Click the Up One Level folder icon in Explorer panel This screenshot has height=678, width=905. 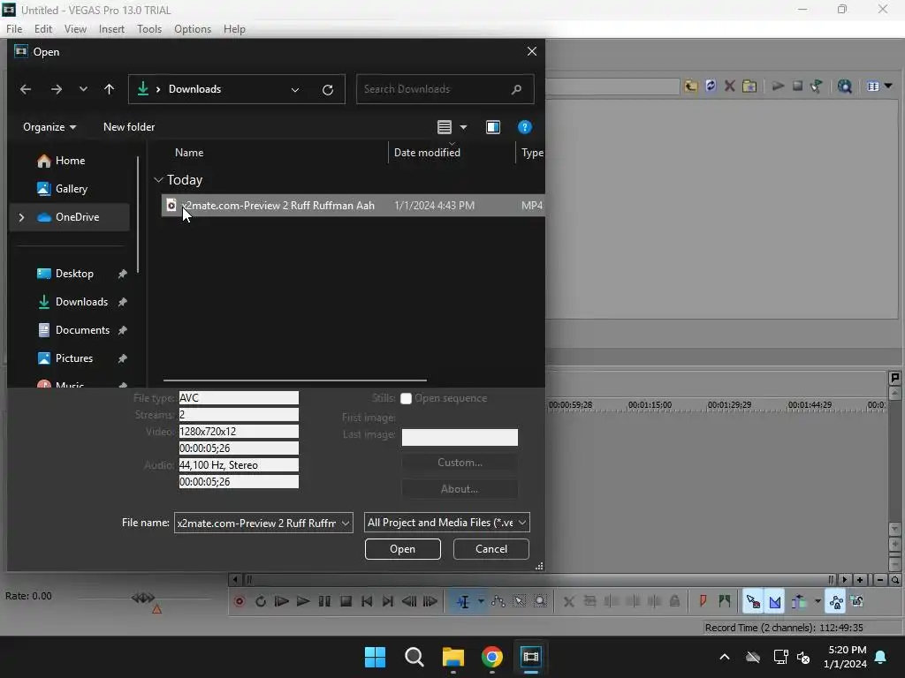coord(691,87)
